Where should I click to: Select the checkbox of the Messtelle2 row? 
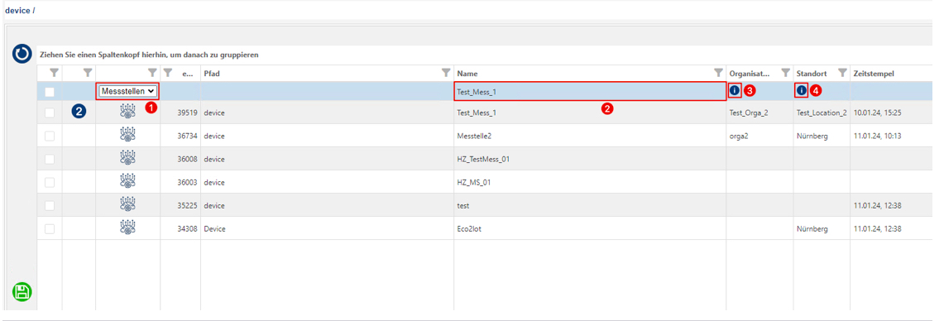coord(50,137)
